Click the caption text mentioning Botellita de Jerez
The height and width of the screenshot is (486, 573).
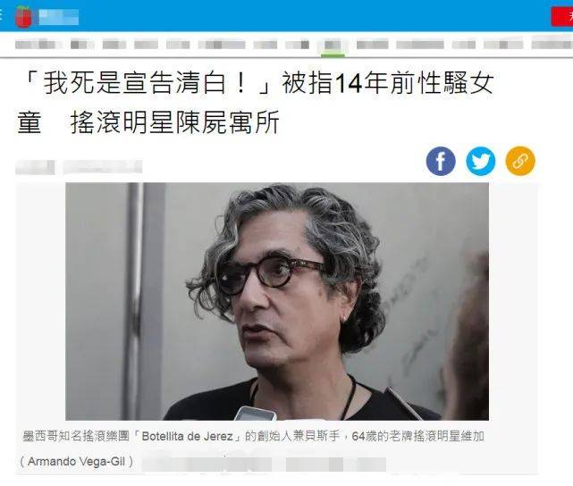253,436
